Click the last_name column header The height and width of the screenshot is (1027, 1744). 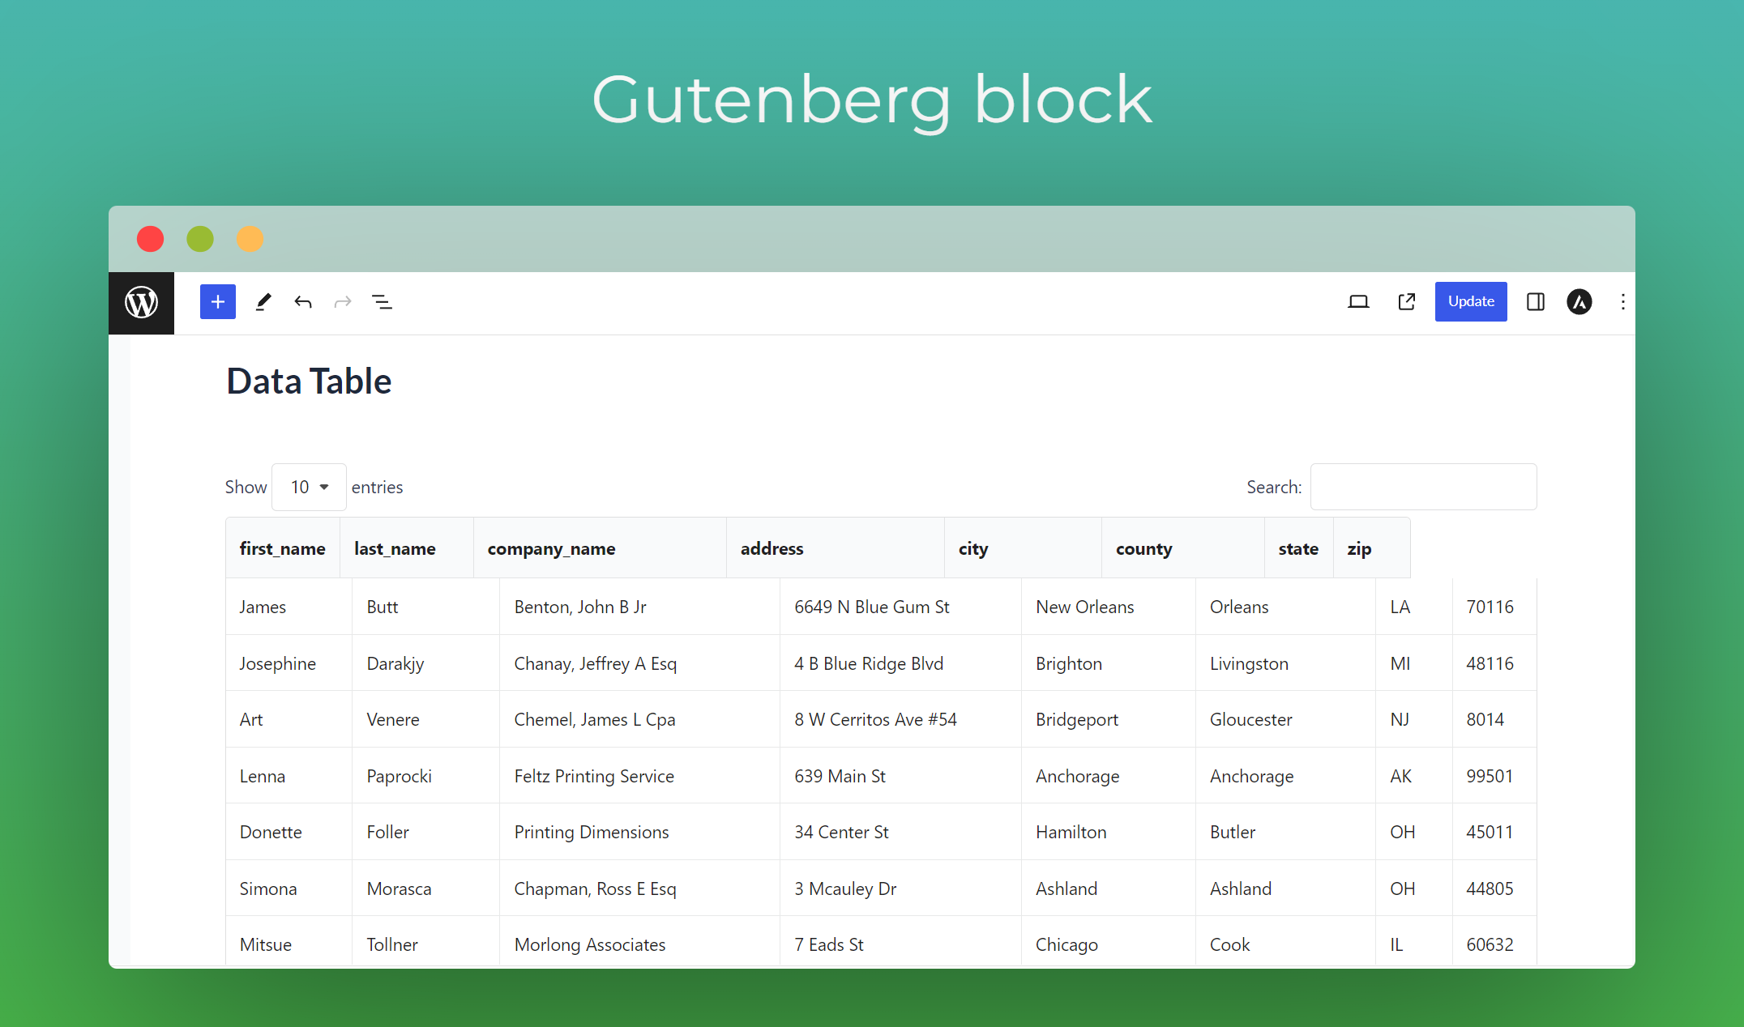click(x=394, y=548)
